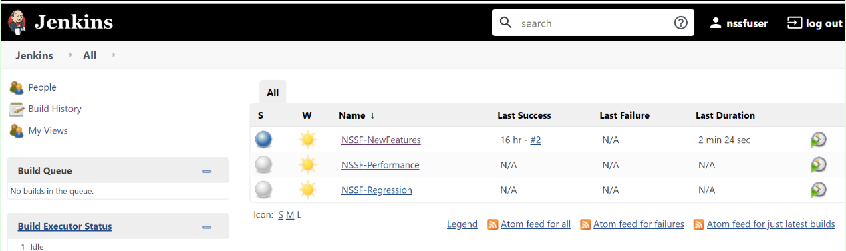Click RSS icon for Atom feed for failures

(x=585, y=224)
